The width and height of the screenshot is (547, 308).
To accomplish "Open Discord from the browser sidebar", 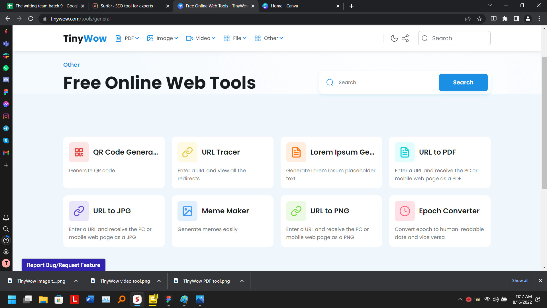I will 6,80.
